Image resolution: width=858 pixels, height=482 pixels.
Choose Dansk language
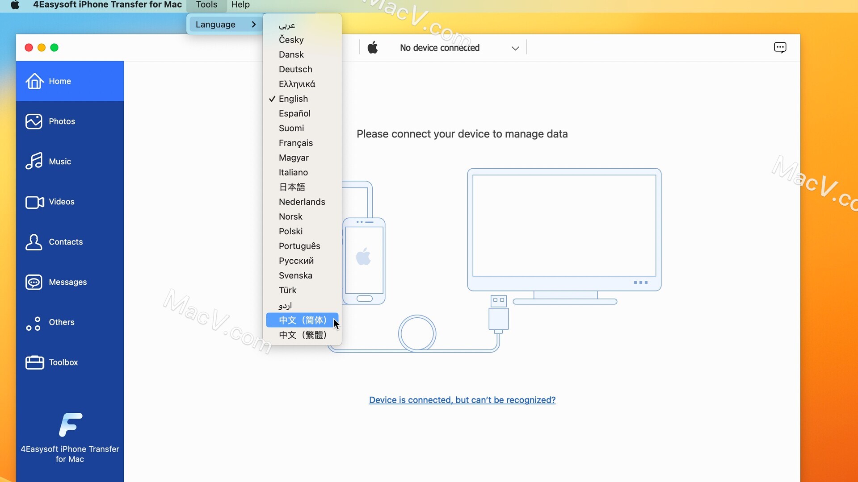(303, 54)
